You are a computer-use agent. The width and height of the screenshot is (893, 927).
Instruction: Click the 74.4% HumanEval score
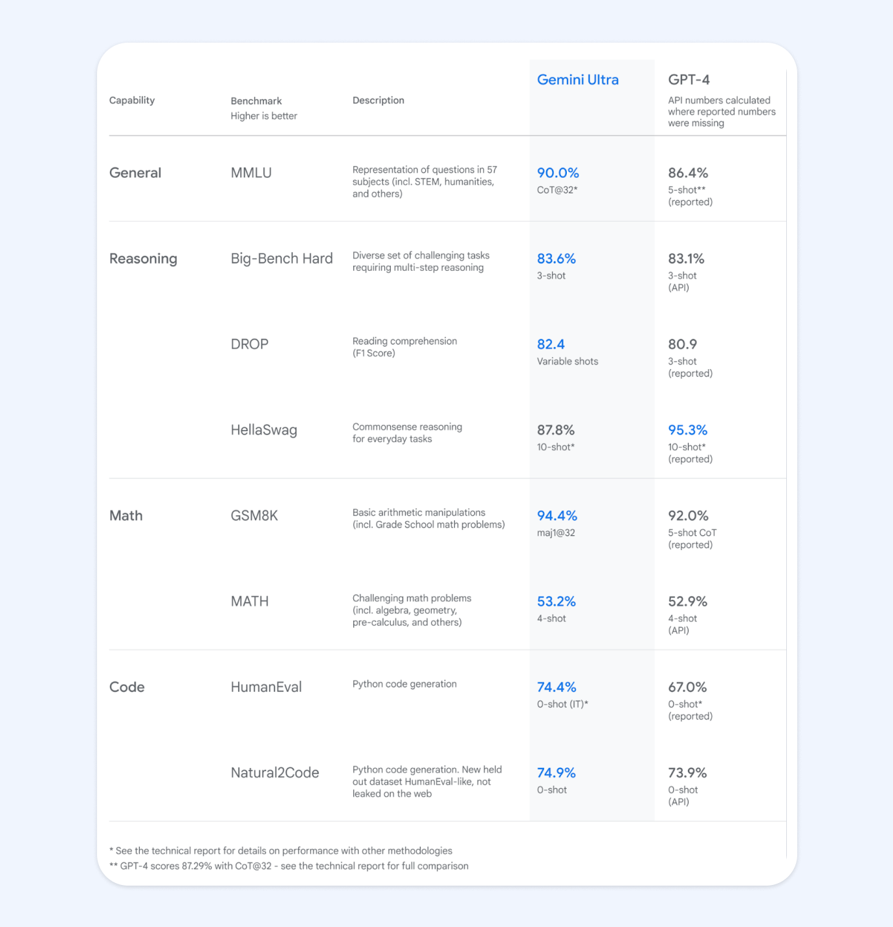point(556,687)
